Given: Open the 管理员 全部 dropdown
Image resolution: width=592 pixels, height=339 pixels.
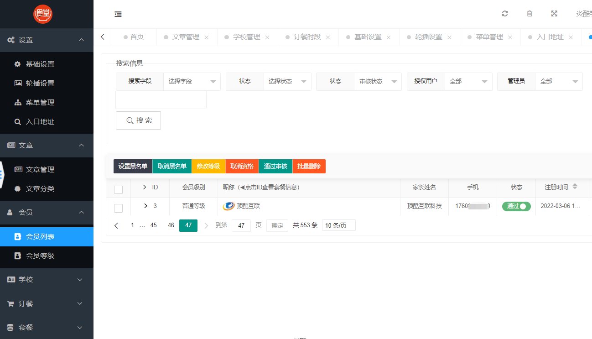Looking at the screenshot, I should click(x=559, y=81).
